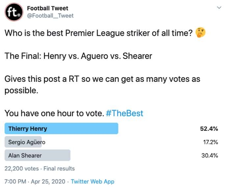
Task: Click the thinking face emoji
Action: 200,33
